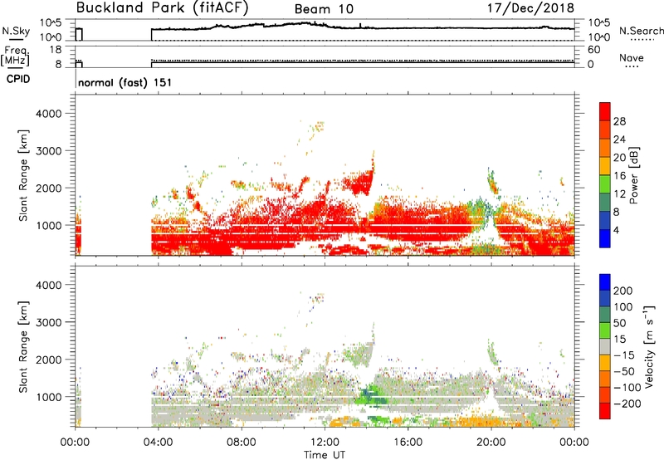Click the CPID label

click(x=18, y=79)
